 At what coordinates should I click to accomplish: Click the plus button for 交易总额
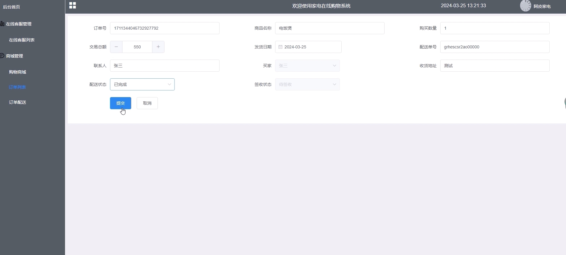pyautogui.click(x=158, y=47)
